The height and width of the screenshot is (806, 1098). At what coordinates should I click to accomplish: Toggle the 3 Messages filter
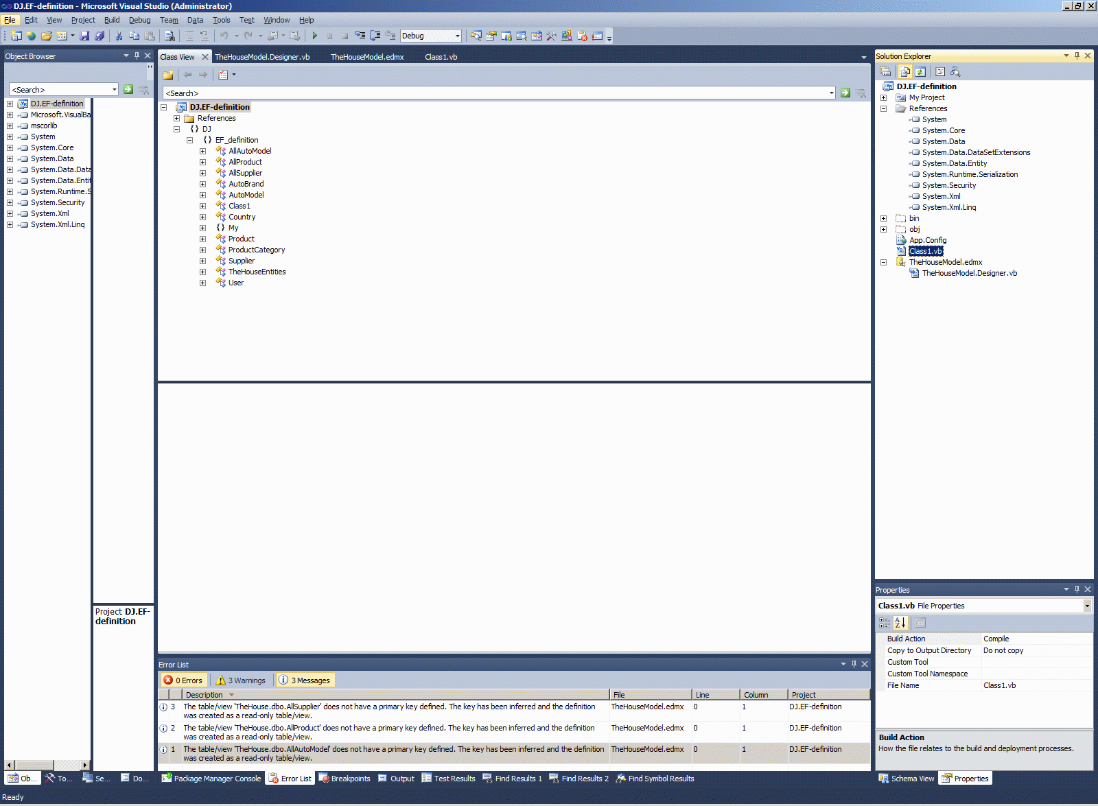pos(305,680)
